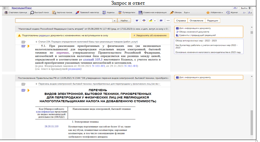The width and height of the screenshot is (260, 142).
Task: Click the info icon beside Статья 154 heading
Action: pos(24,42)
